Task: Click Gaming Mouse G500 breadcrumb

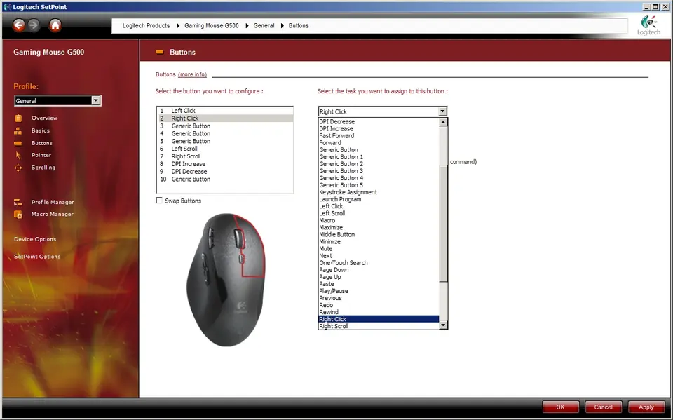Action: pyautogui.click(x=212, y=26)
